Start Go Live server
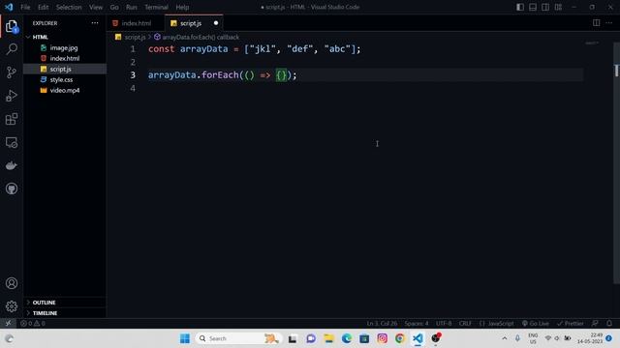 tap(536, 323)
